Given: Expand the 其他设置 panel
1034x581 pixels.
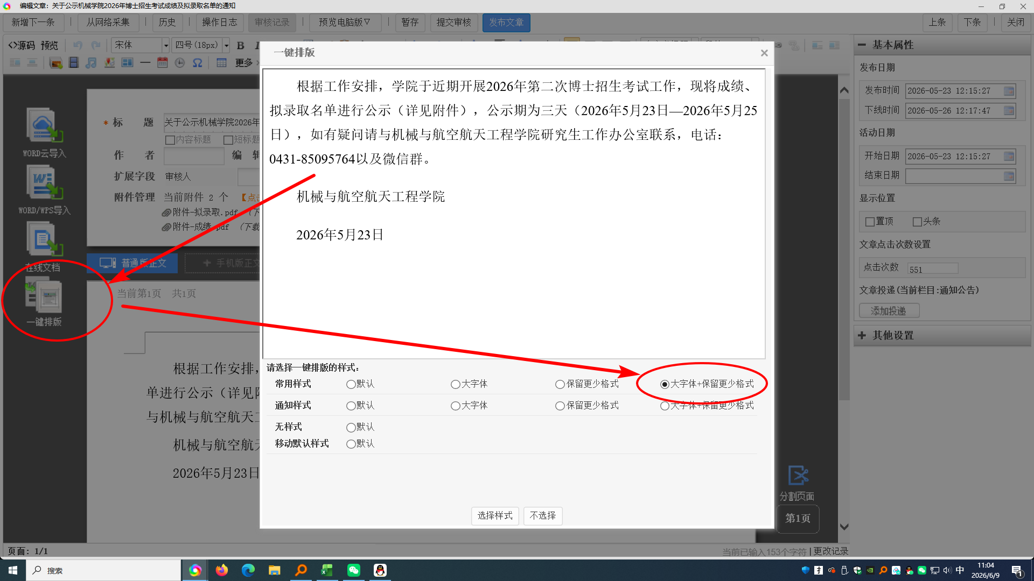Looking at the screenshot, I should [x=862, y=336].
